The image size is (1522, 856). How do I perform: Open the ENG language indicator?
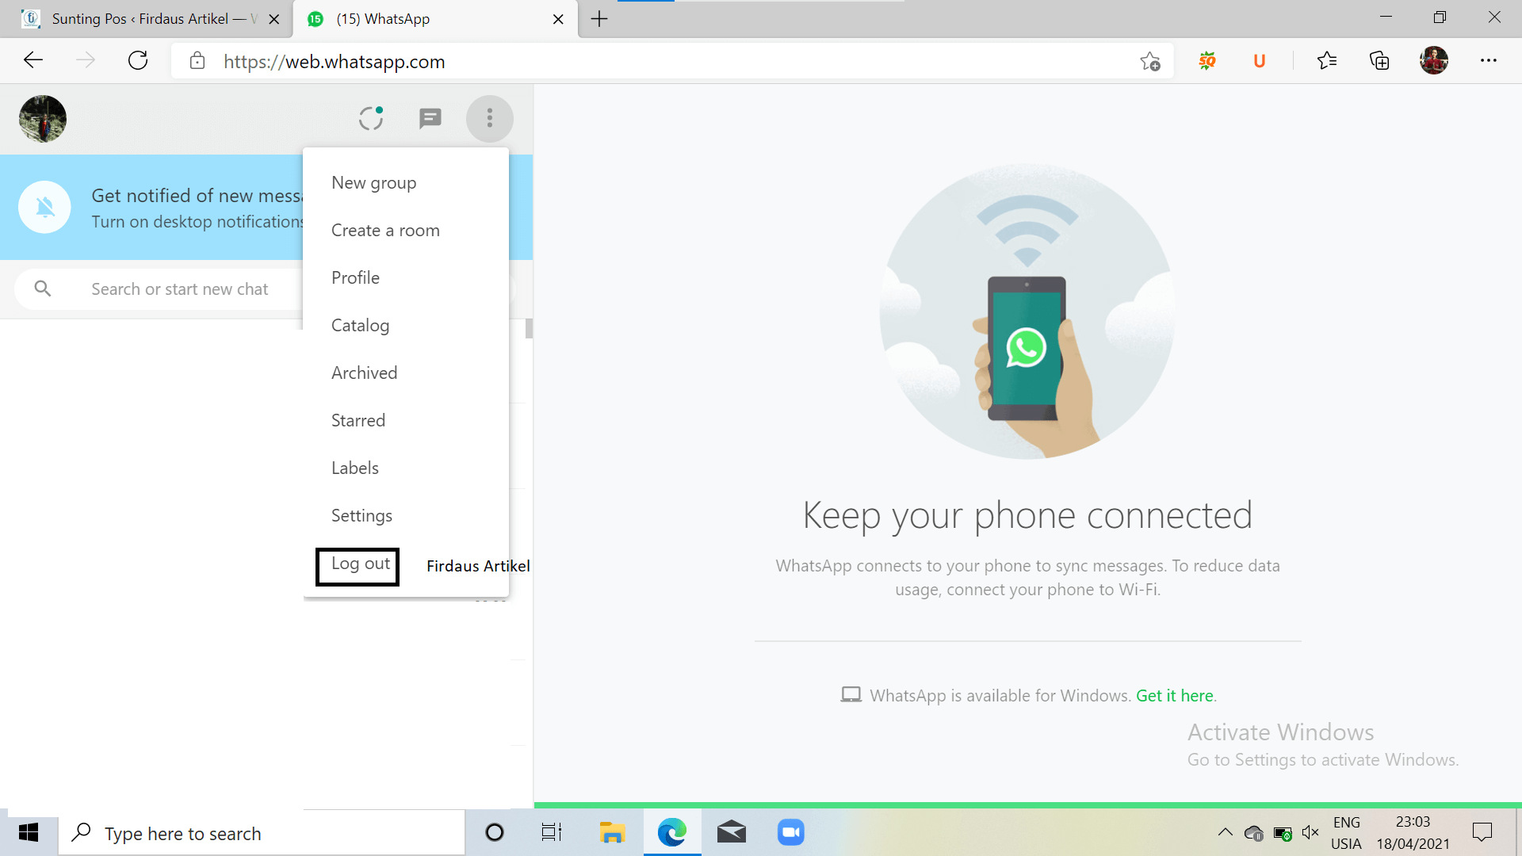(x=1346, y=833)
